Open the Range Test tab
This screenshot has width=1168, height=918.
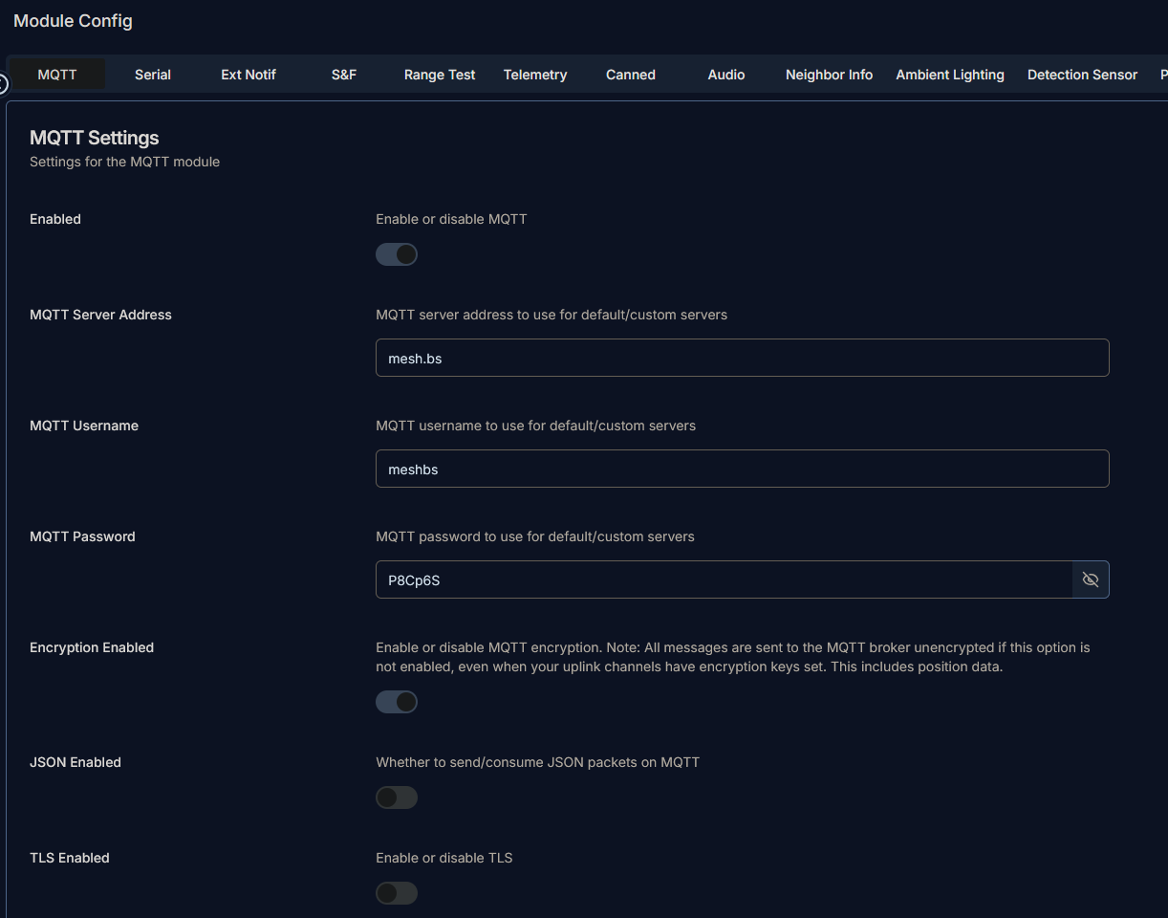coord(440,75)
